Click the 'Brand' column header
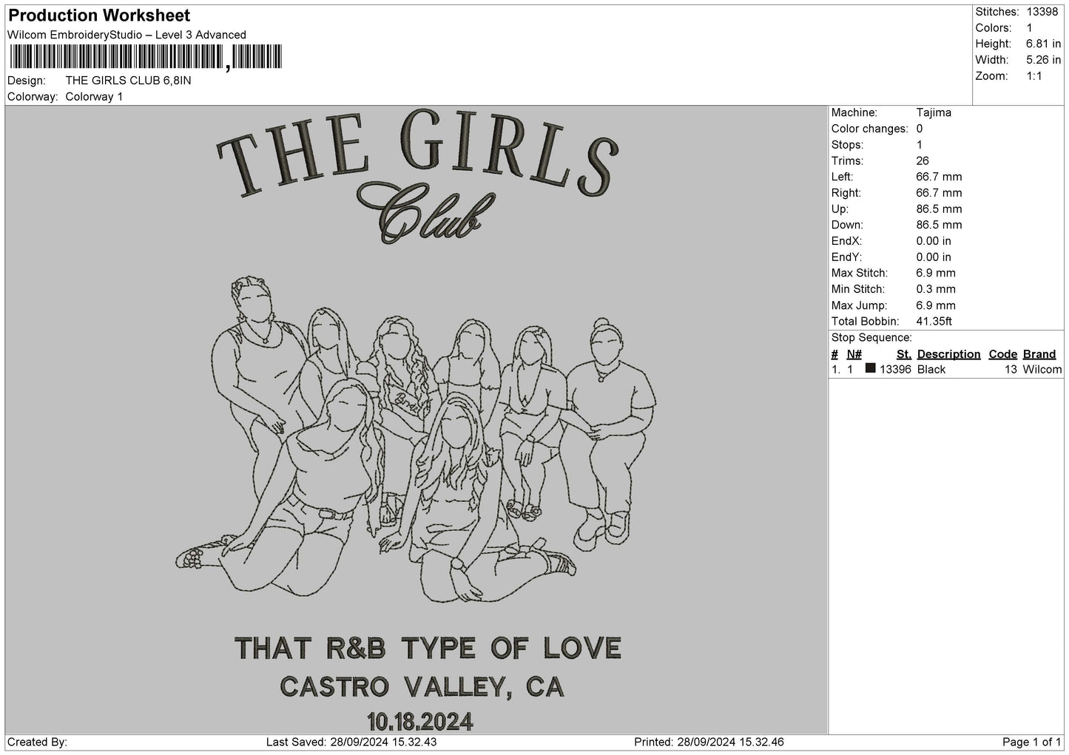Viewport: 1069px width, 755px height. click(x=1039, y=354)
